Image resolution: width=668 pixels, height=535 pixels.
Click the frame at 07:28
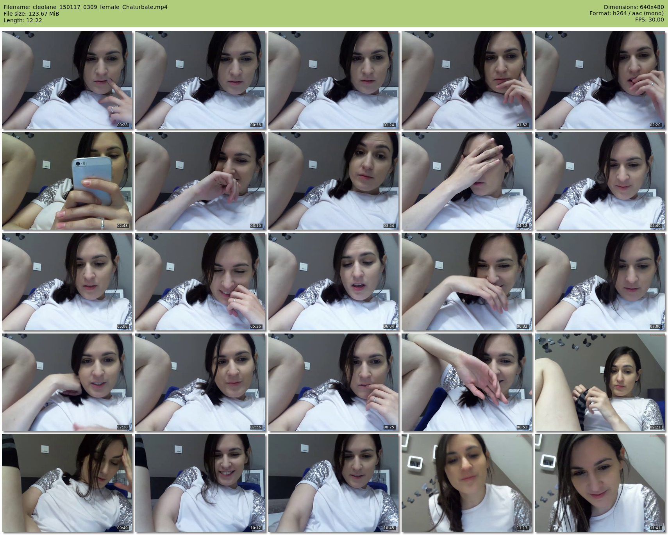(67, 382)
